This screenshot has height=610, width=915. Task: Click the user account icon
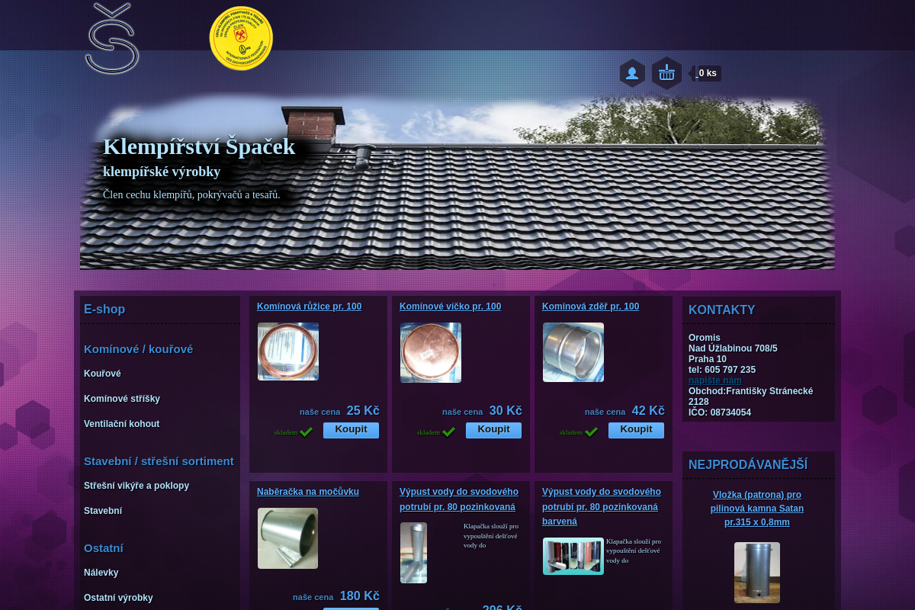pos(632,73)
